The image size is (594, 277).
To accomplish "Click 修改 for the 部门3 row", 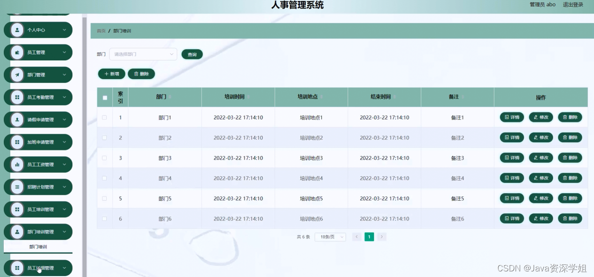I will pos(541,158).
